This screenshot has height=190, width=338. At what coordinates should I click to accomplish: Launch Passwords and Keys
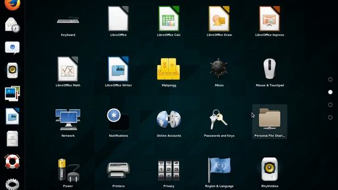[x=219, y=119]
